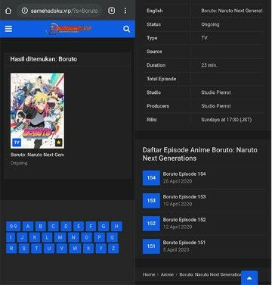Select letter K index button
Viewport: 272px width, 285px height.
35,237
